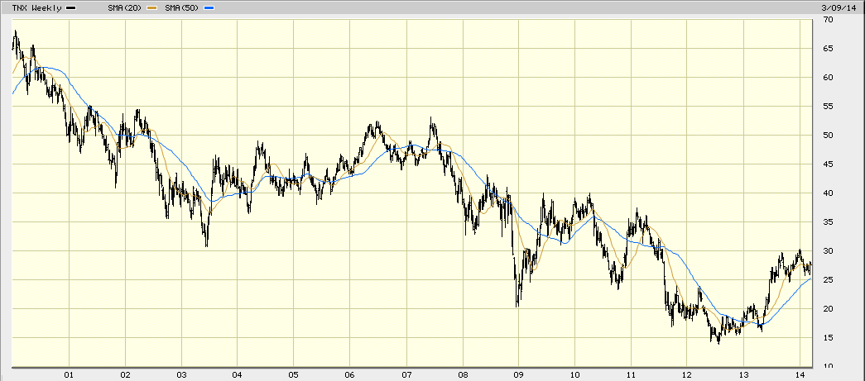Screen dimensions: 865x381
Task: Click the 20 price axis label
Action: click(828, 309)
